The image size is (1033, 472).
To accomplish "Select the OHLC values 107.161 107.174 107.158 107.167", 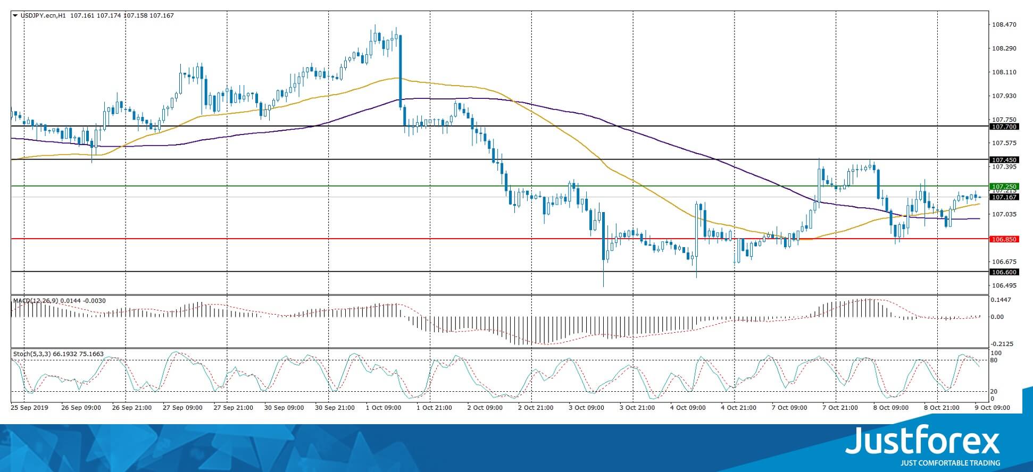I will coord(122,16).
